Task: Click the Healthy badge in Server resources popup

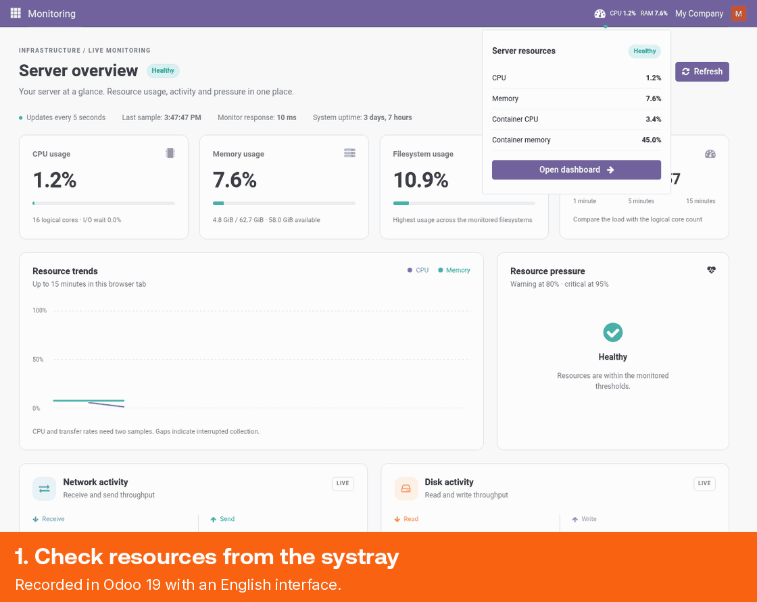Action: [645, 51]
